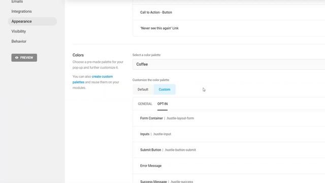
Task: Expand 'Never see this again' Link row
Action: pos(229,28)
